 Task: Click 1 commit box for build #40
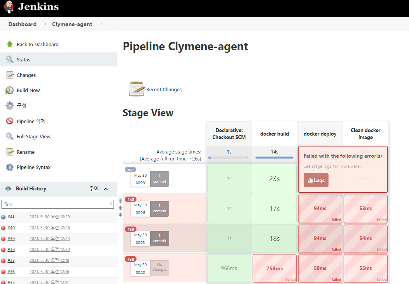(159, 209)
